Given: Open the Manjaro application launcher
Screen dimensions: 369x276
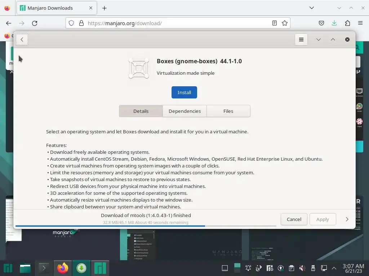Looking at the screenshot, I should pyautogui.click(x=8, y=268).
